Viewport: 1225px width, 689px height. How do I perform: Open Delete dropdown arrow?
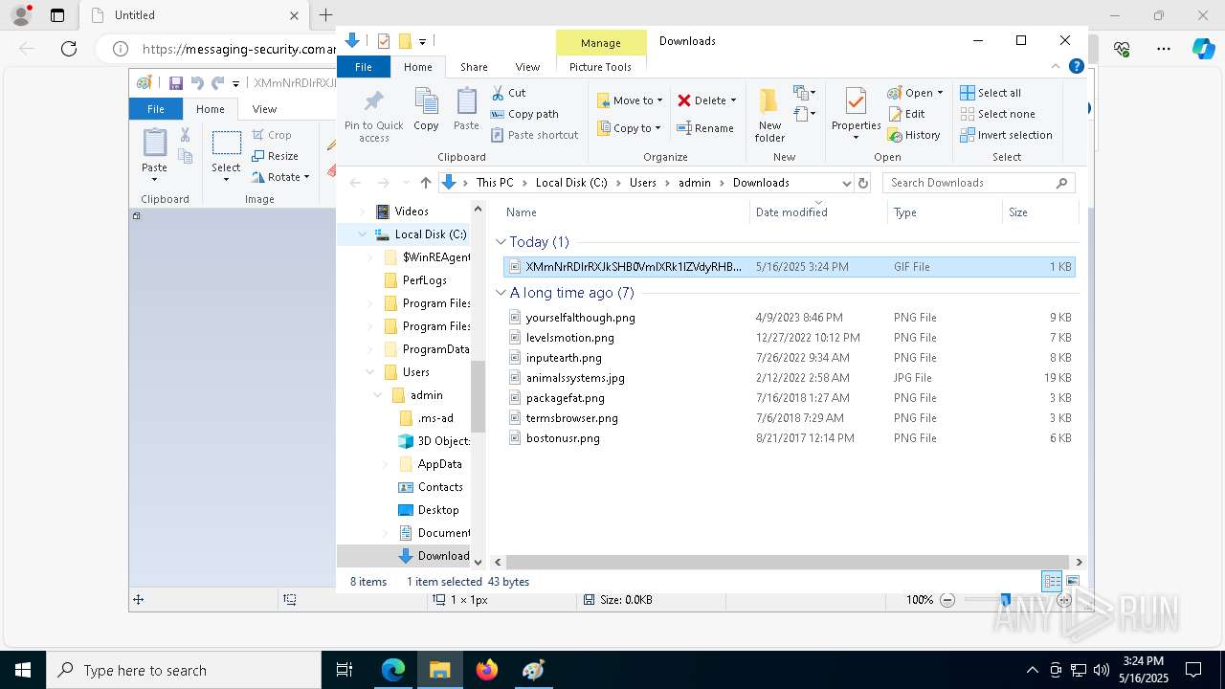point(733,100)
